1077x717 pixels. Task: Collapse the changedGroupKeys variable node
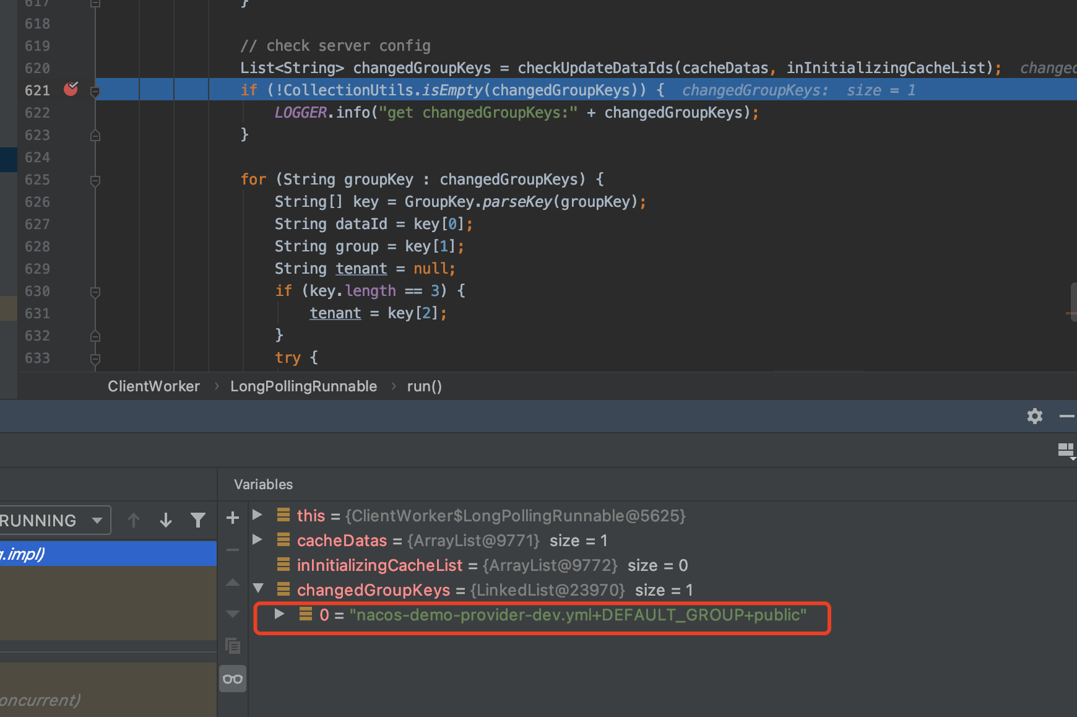258,589
